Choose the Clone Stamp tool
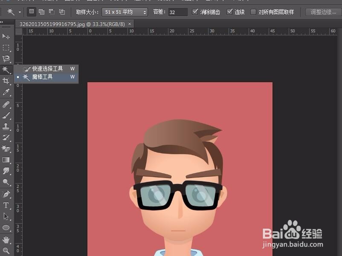Viewport: 342px width, 256px height. pos(6,127)
